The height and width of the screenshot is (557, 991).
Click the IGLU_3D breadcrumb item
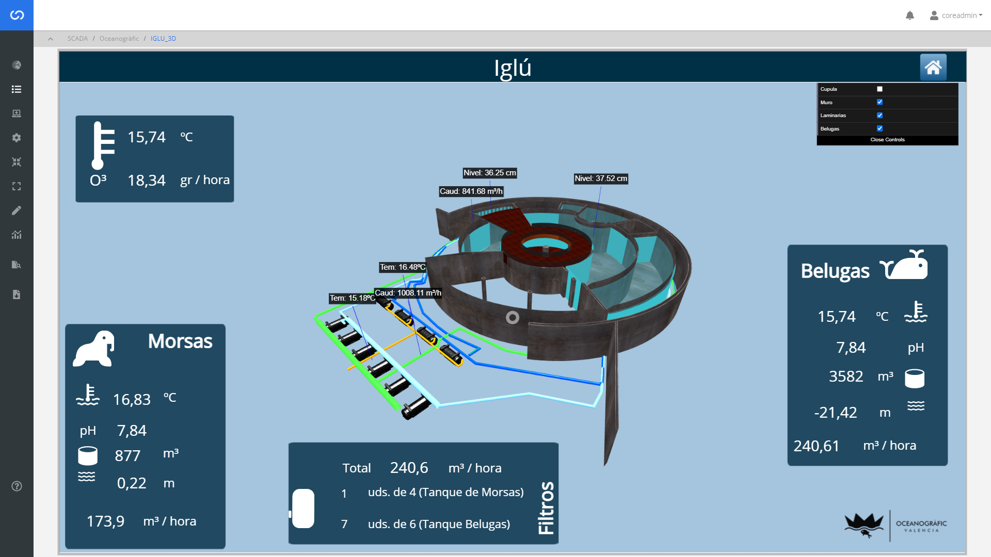(x=163, y=39)
